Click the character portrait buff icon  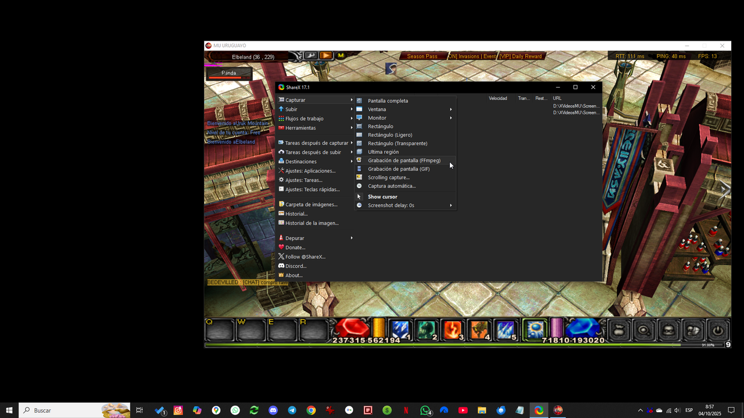coord(391,69)
